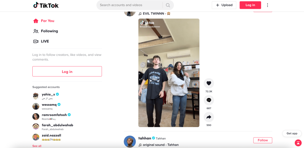Viewport: 304px width, 148px height.
Task: Play the video with two people dancing
Action: [x=169, y=73]
